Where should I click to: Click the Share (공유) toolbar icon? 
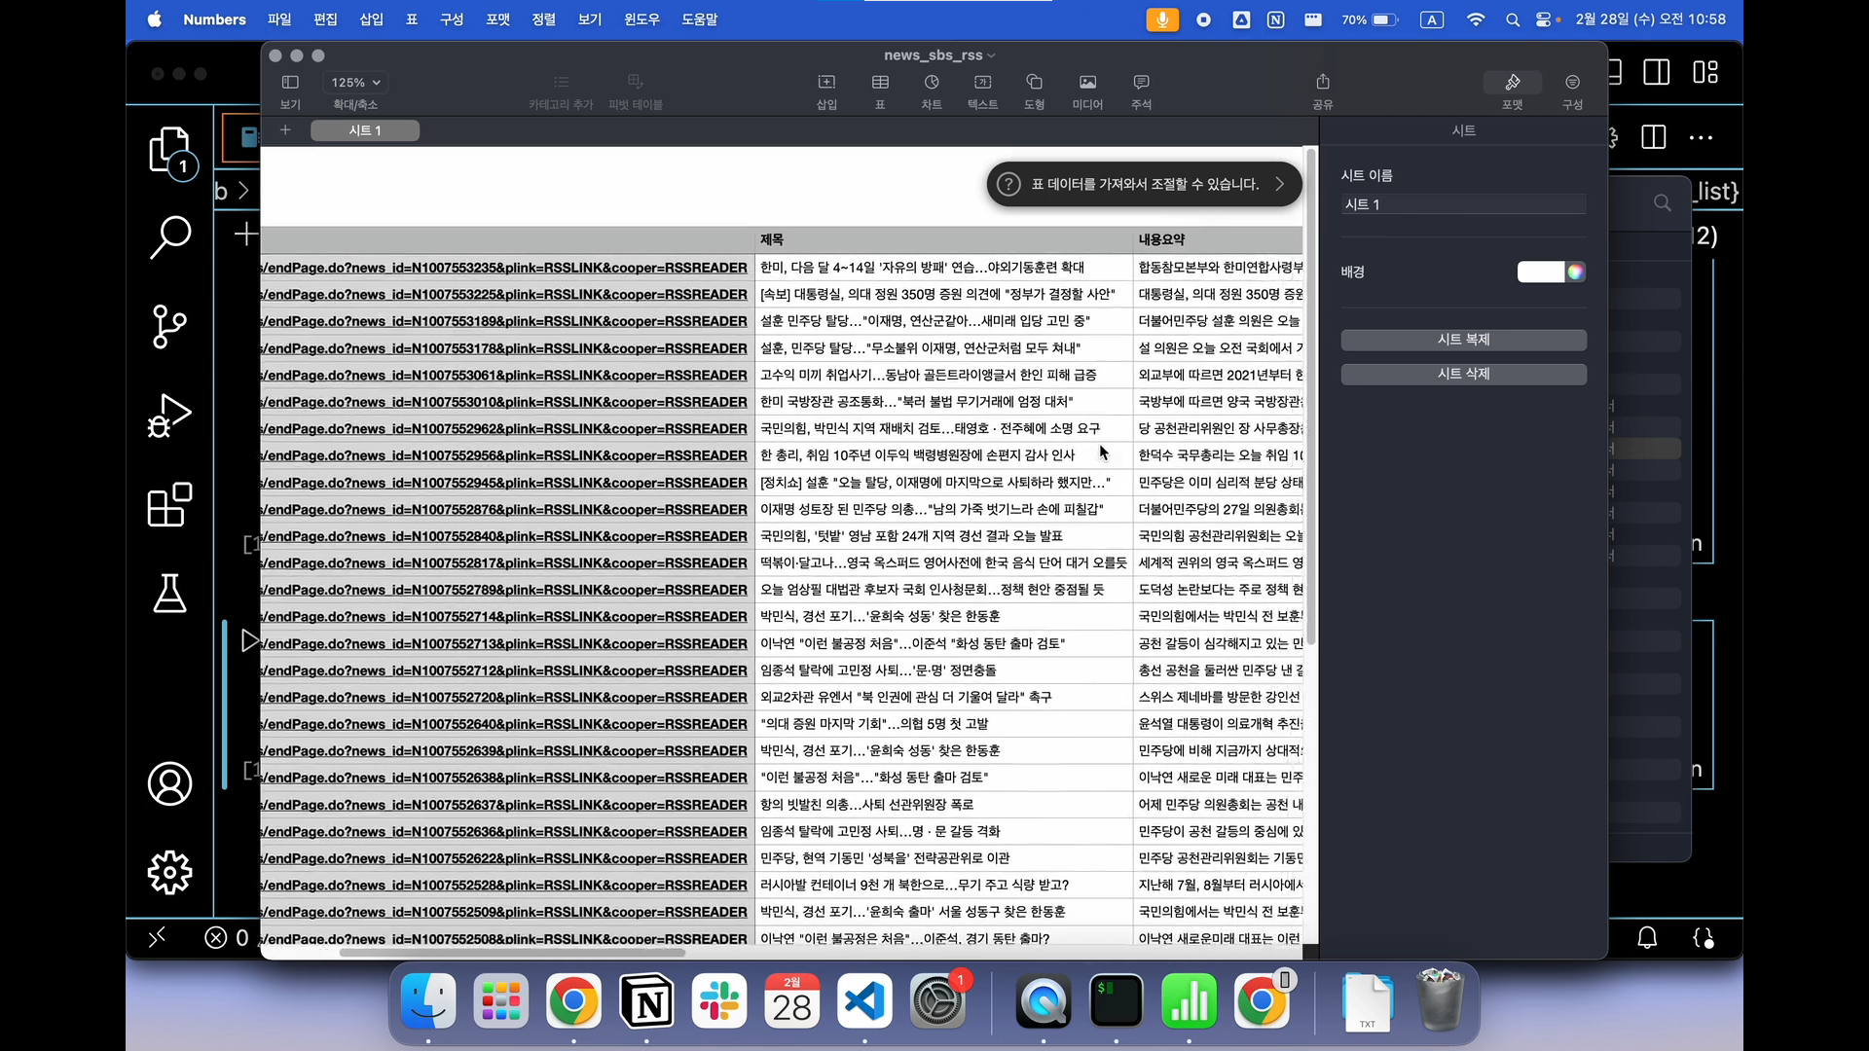point(1322,83)
